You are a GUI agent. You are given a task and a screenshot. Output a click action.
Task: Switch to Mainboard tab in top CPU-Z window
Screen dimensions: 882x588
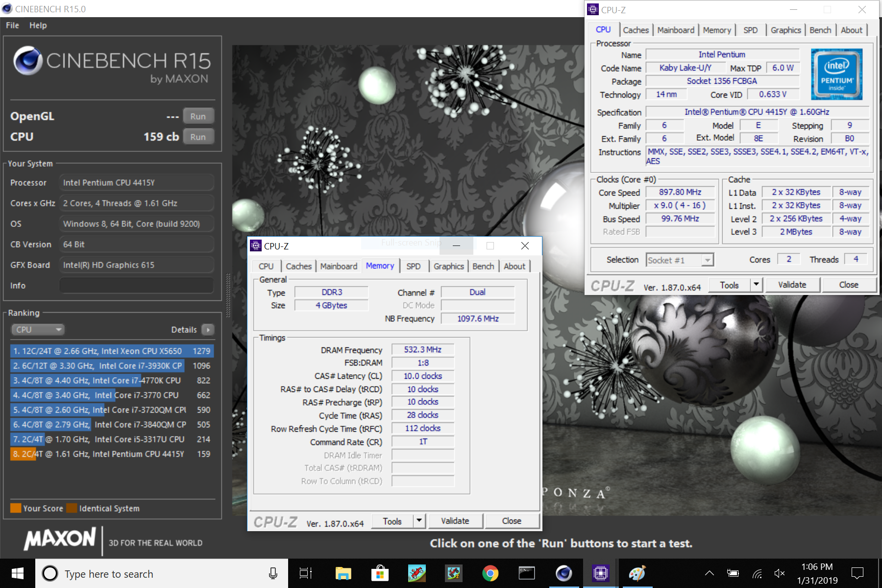(x=676, y=30)
